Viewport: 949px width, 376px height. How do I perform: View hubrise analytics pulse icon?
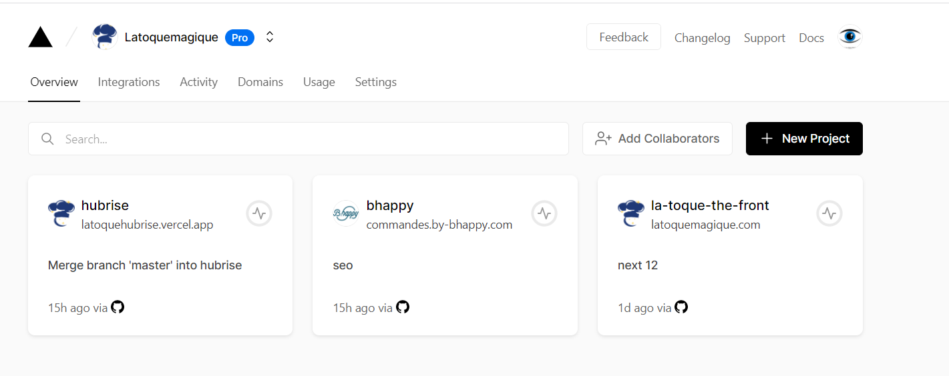pos(259,213)
